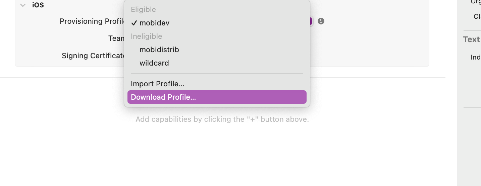This screenshot has height=186, width=481.
Task: Click the iOS section title
Action: tap(38, 5)
